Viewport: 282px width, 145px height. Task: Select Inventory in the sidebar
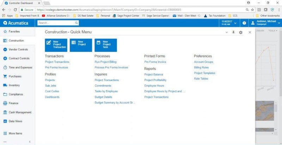coord(14,85)
